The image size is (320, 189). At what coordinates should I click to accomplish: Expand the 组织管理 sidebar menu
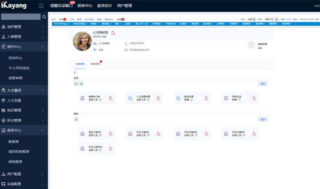click(42, 27)
